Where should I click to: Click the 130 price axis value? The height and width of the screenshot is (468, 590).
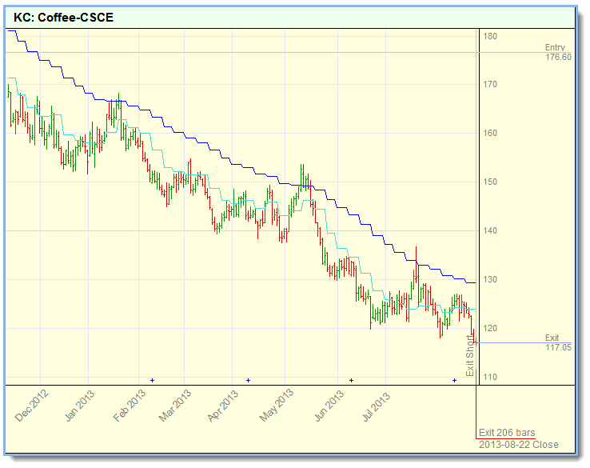point(490,279)
